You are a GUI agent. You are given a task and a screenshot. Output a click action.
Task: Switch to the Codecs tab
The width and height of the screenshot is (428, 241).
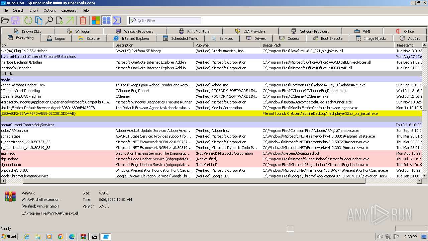pyautogui.click(x=289, y=38)
